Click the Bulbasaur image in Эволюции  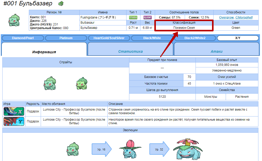72,149
